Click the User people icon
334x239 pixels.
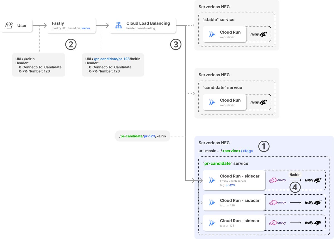click(10, 26)
